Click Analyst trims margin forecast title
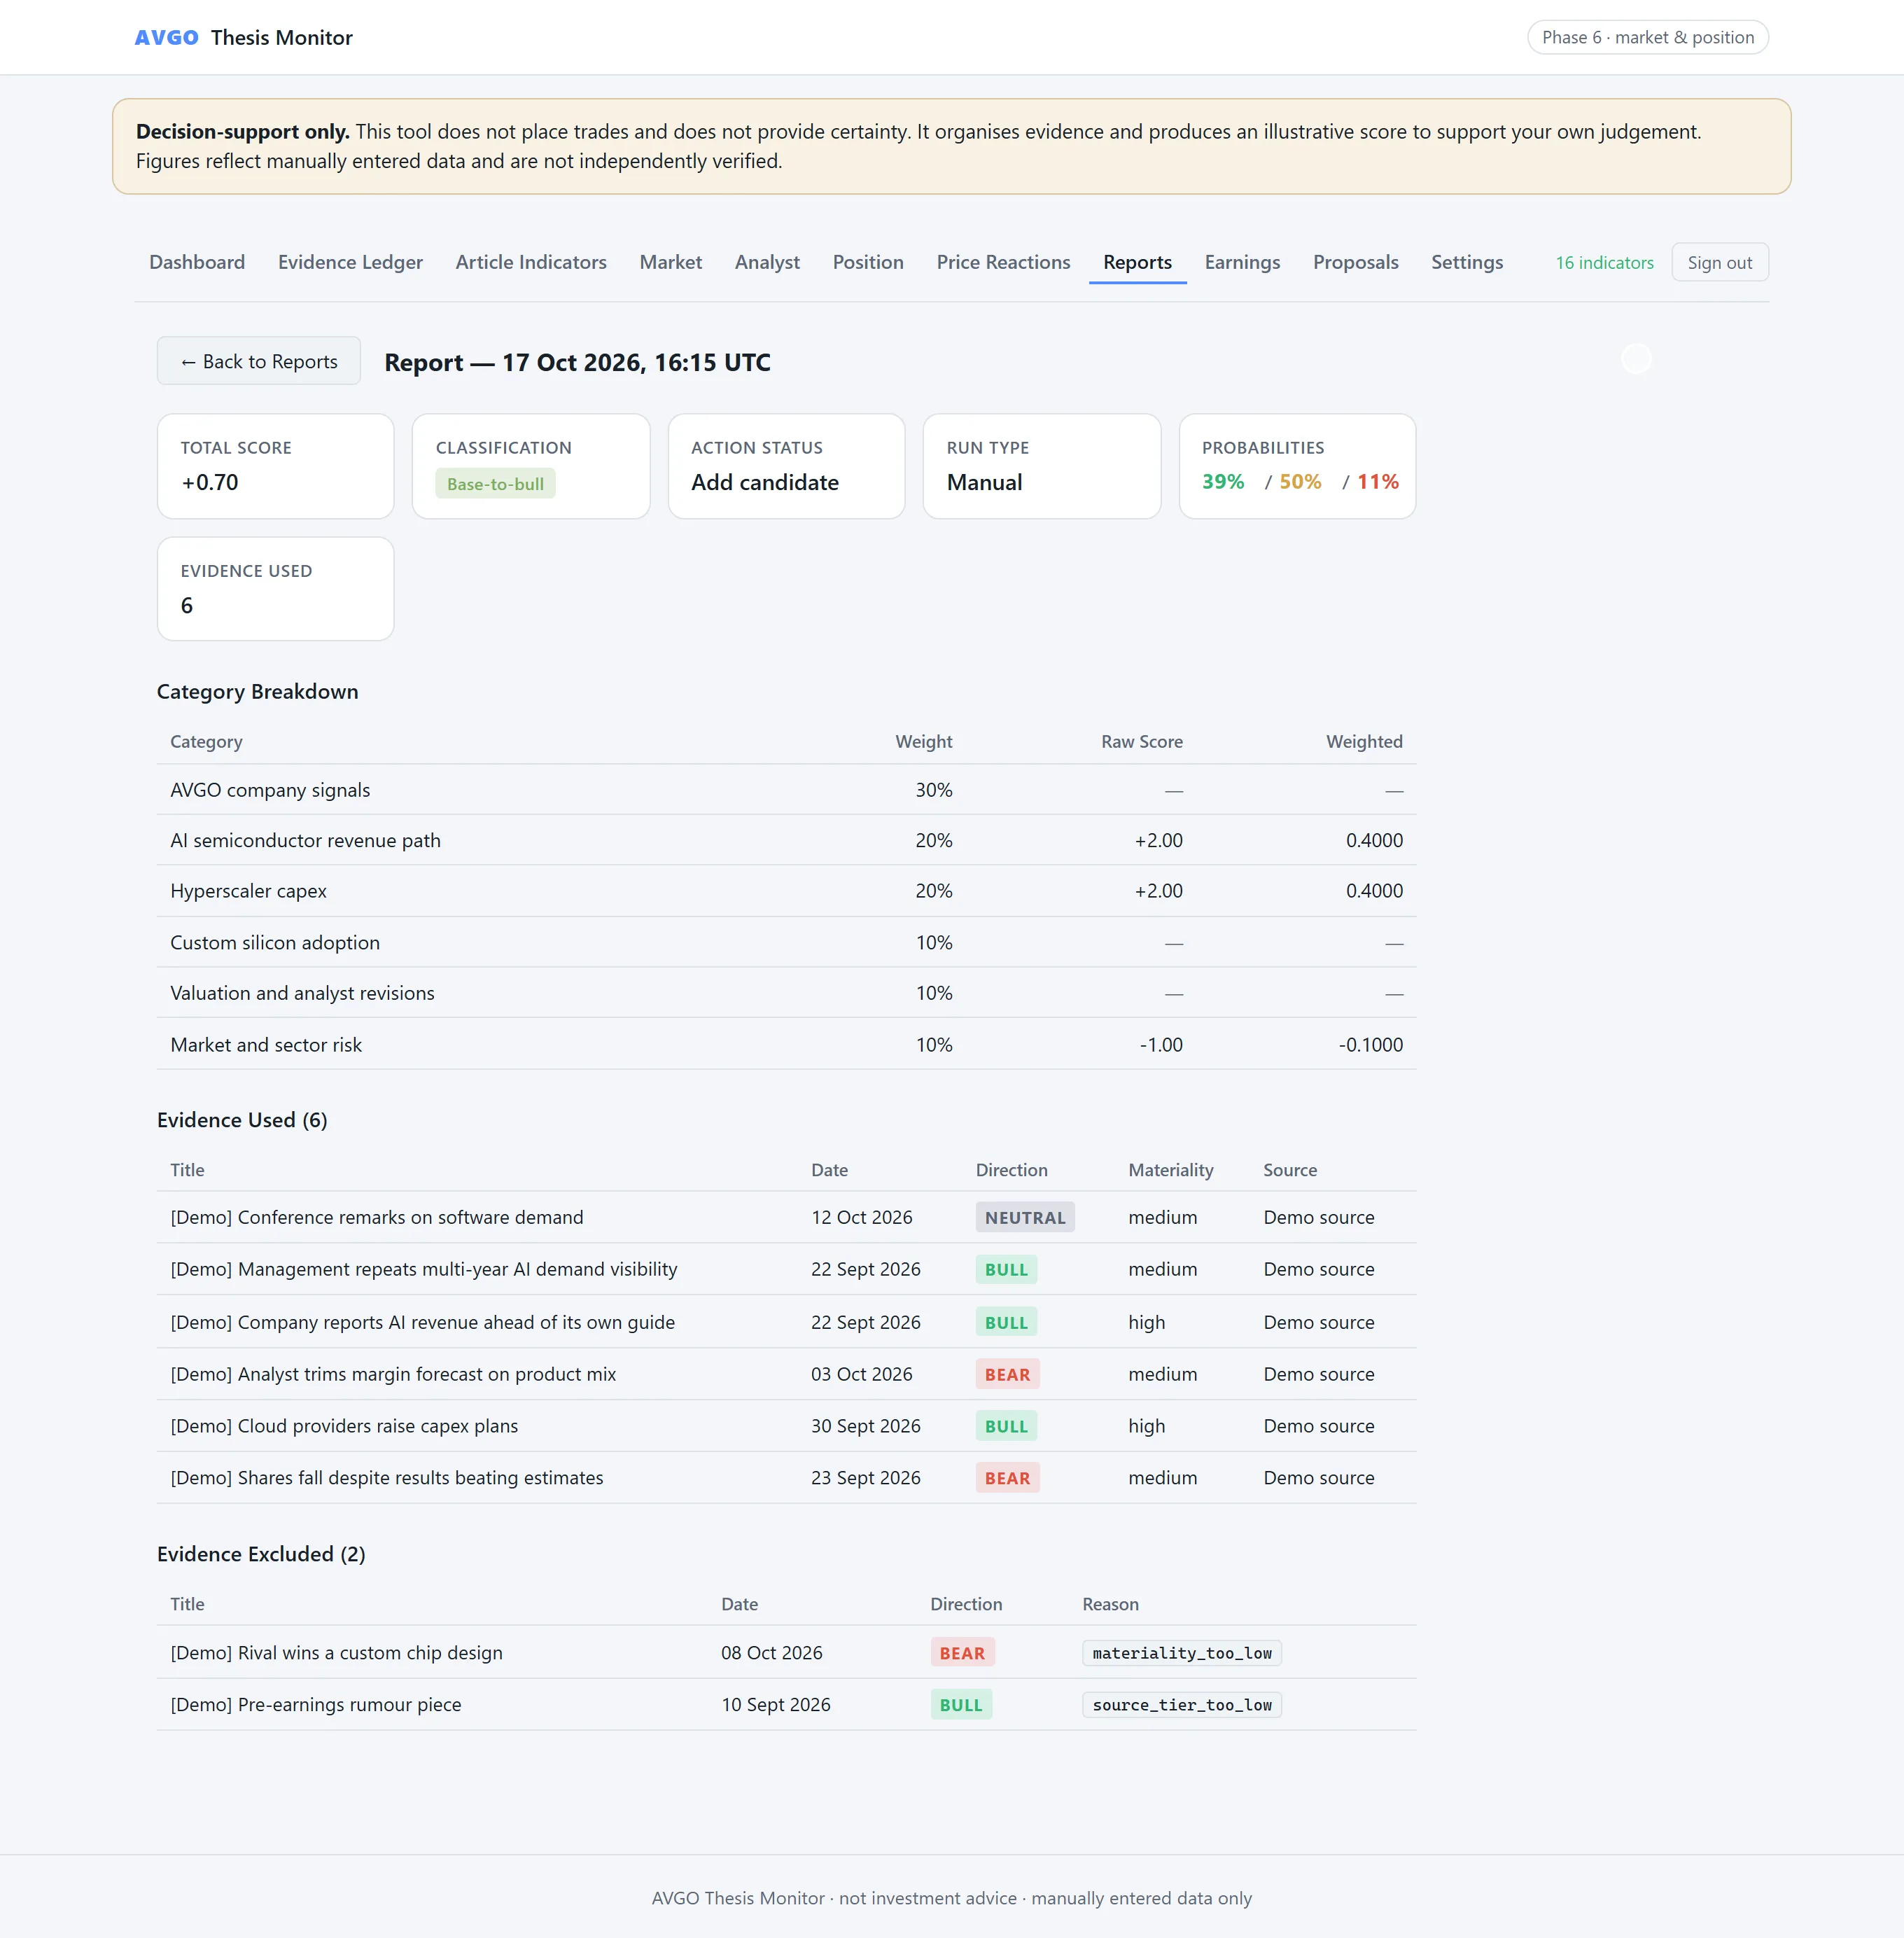The height and width of the screenshot is (1938, 1904). [393, 1374]
